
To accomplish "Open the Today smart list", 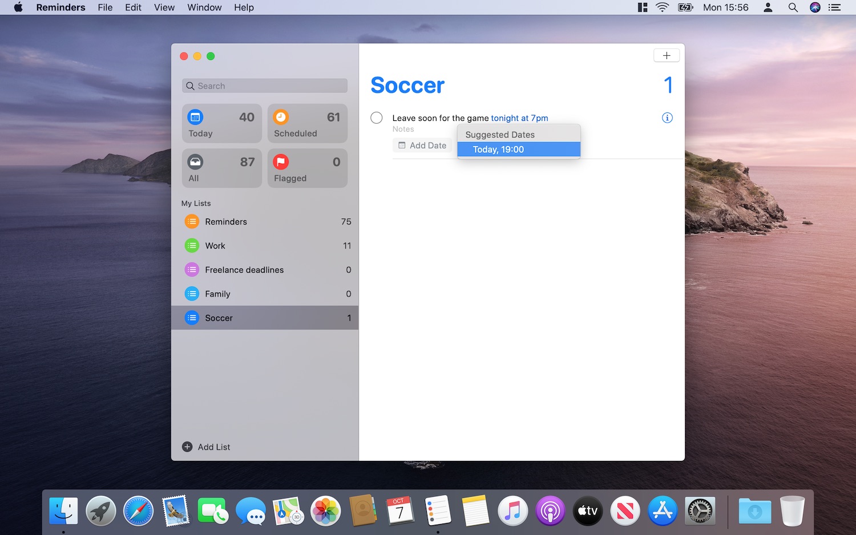I will tap(221, 123).
